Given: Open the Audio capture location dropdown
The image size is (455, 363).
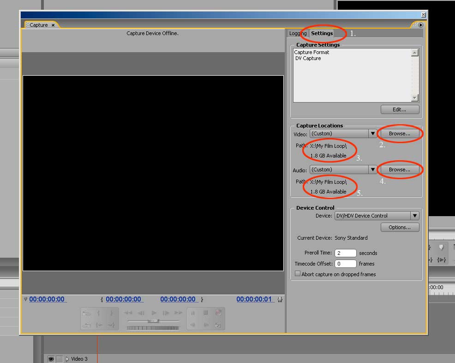Looking at the screenshot, I should (372, 169).
